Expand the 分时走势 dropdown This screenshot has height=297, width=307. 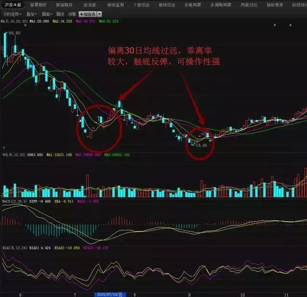click(x=12, y=14)
